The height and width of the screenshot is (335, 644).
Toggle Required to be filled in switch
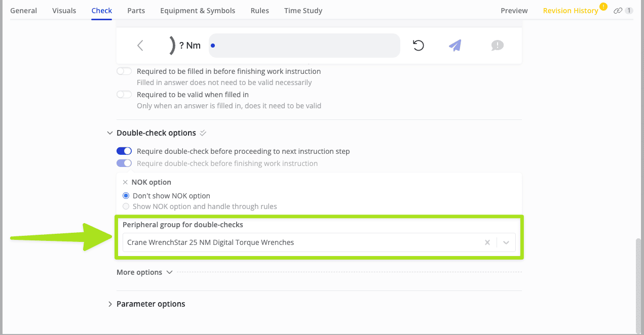[124, 71]
